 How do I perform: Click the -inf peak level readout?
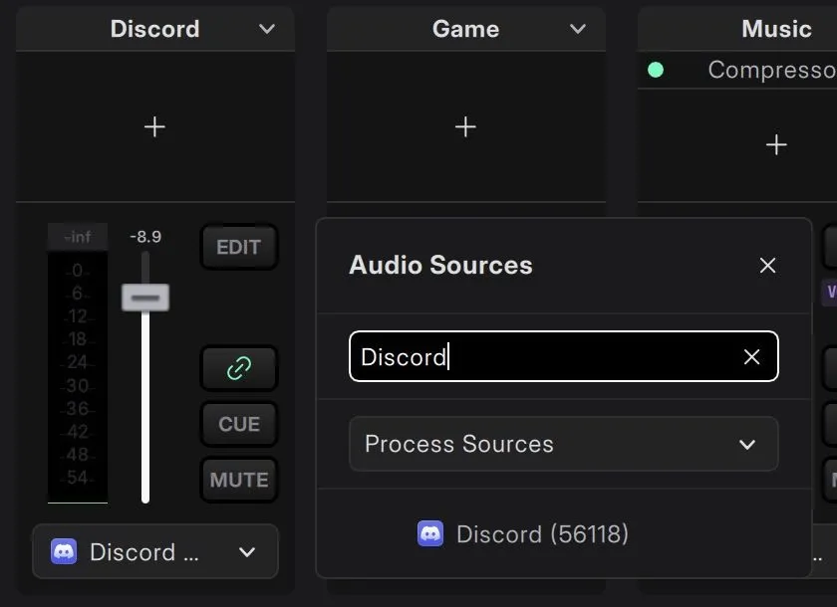coord(78,237)
